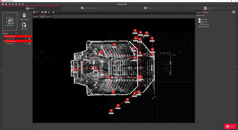Toggle the Auto Target checkbox
The height and width of the screenshot is (130, 238).
pyautogui.click(x=200, y=19)
